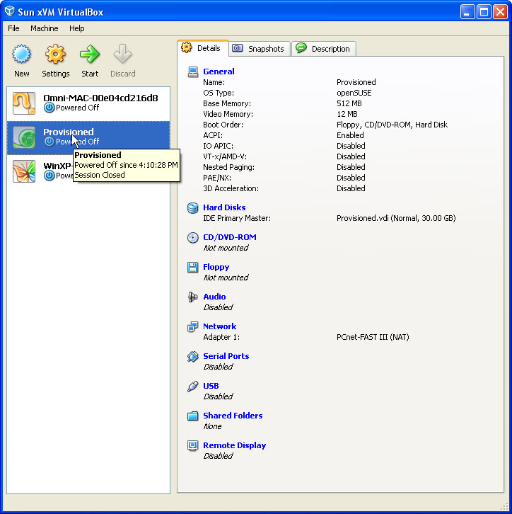The image size is (512, 514).
Task: Click the Remote Display monitor icon
Action: tap(193, 446)
